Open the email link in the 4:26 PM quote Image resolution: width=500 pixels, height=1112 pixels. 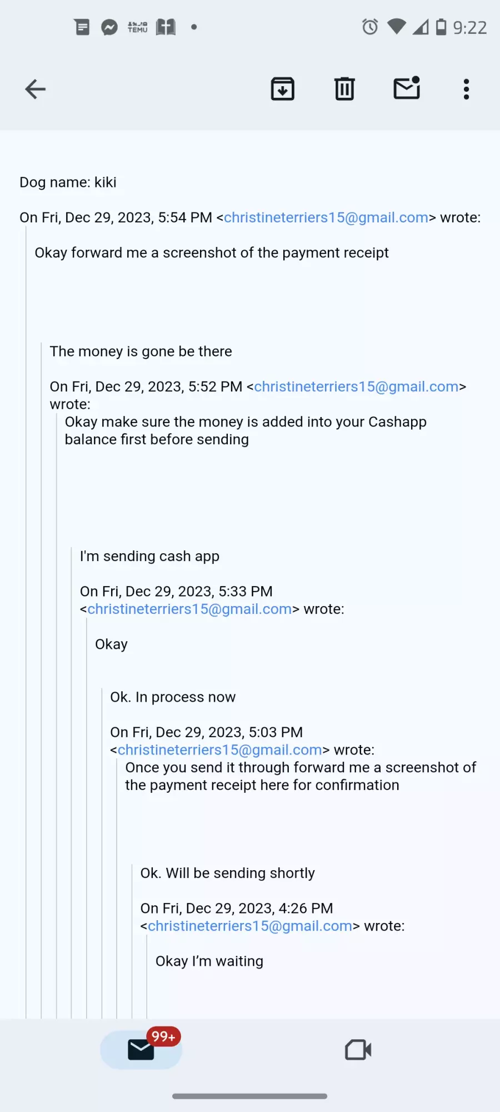[x=250, y=926]
